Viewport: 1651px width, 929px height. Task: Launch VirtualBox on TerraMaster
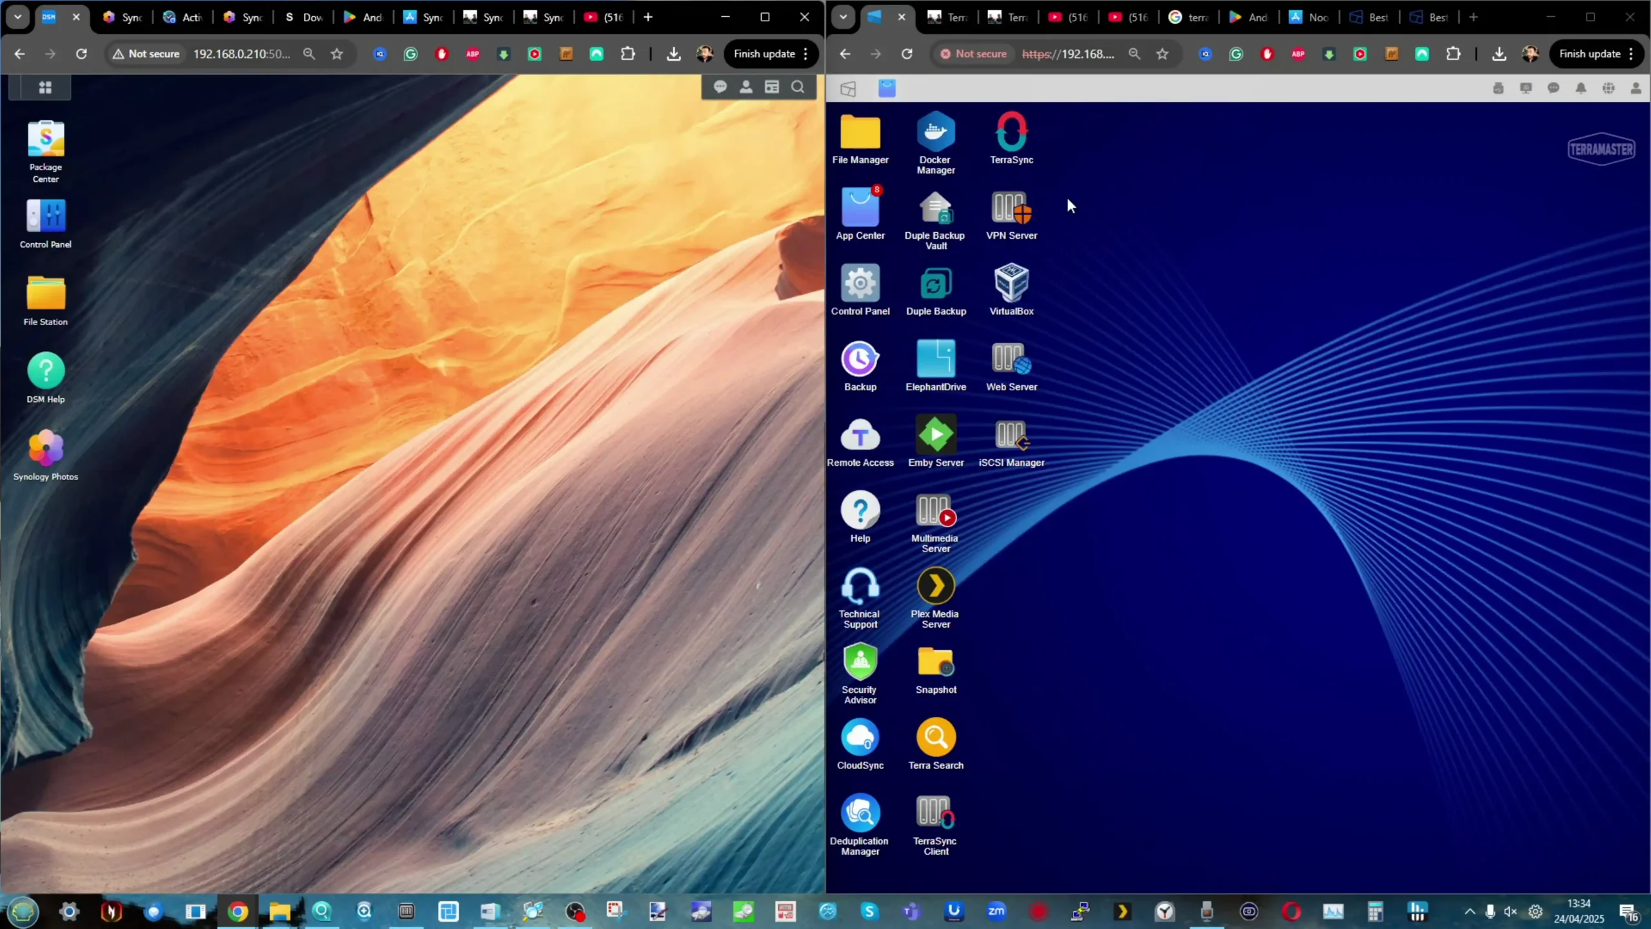point(1011,290)
